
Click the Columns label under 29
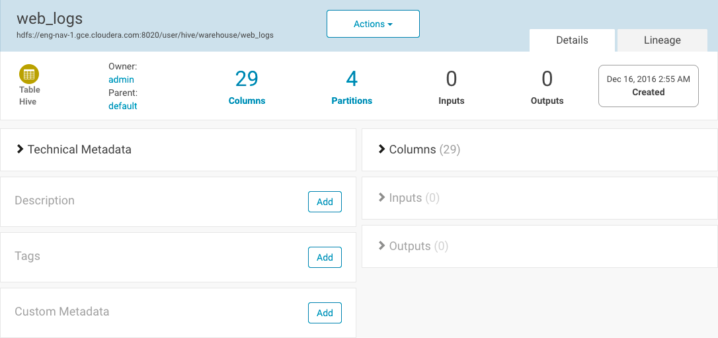pyautogui.click(x=247, y=101)
